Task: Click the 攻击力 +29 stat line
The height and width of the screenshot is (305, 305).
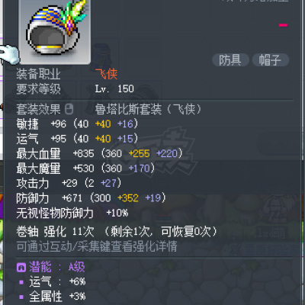Action: coord(69,183)
